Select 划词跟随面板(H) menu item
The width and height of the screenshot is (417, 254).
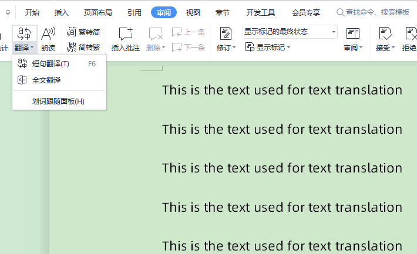tap(59, 101)
